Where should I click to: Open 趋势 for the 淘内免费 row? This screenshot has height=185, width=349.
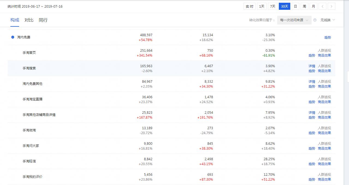328,38
